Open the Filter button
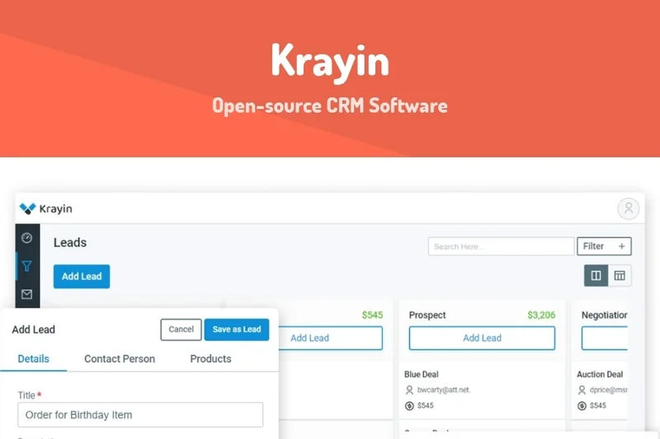 pos(604,246)
